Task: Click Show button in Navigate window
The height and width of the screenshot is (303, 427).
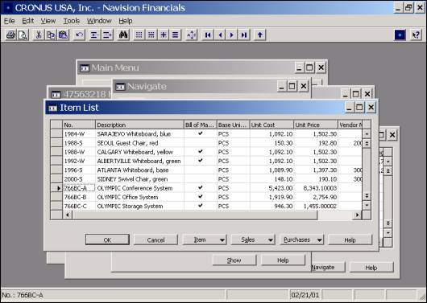Action: [x=234, y=260]
